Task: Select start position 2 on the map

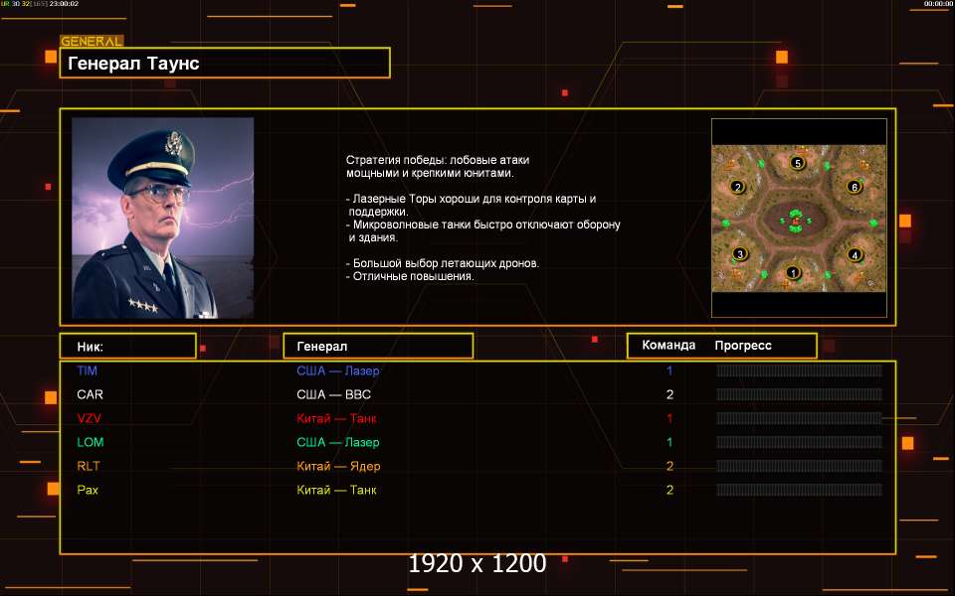Action: pos(737,187)
